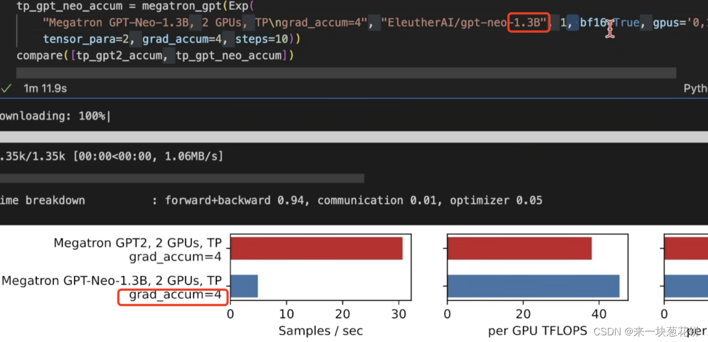The width and height of the screenshot is (708, 342).
Task: Click 'communication 0.01' in the output
Action: [x=377, y=200]
